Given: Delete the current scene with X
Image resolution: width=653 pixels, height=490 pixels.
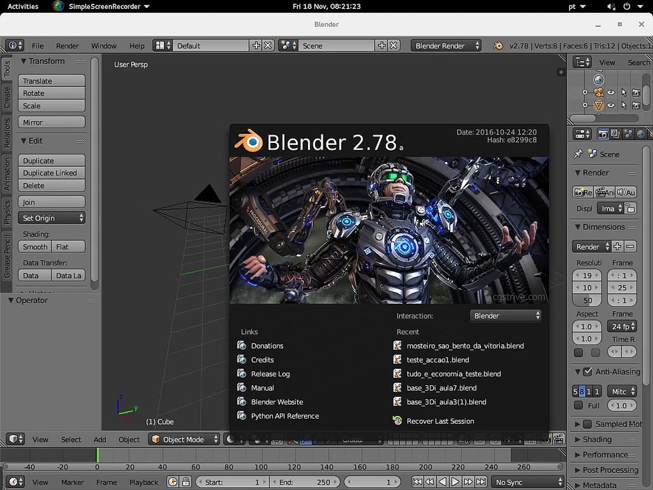Looking at the screenshot, I should [393, 46].
